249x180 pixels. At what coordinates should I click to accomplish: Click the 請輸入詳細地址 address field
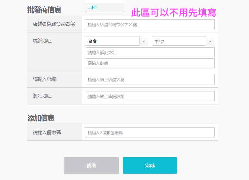(150, 52)
